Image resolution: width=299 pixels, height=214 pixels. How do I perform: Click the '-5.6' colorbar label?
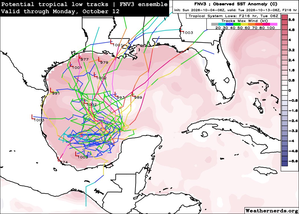(293, 161)
